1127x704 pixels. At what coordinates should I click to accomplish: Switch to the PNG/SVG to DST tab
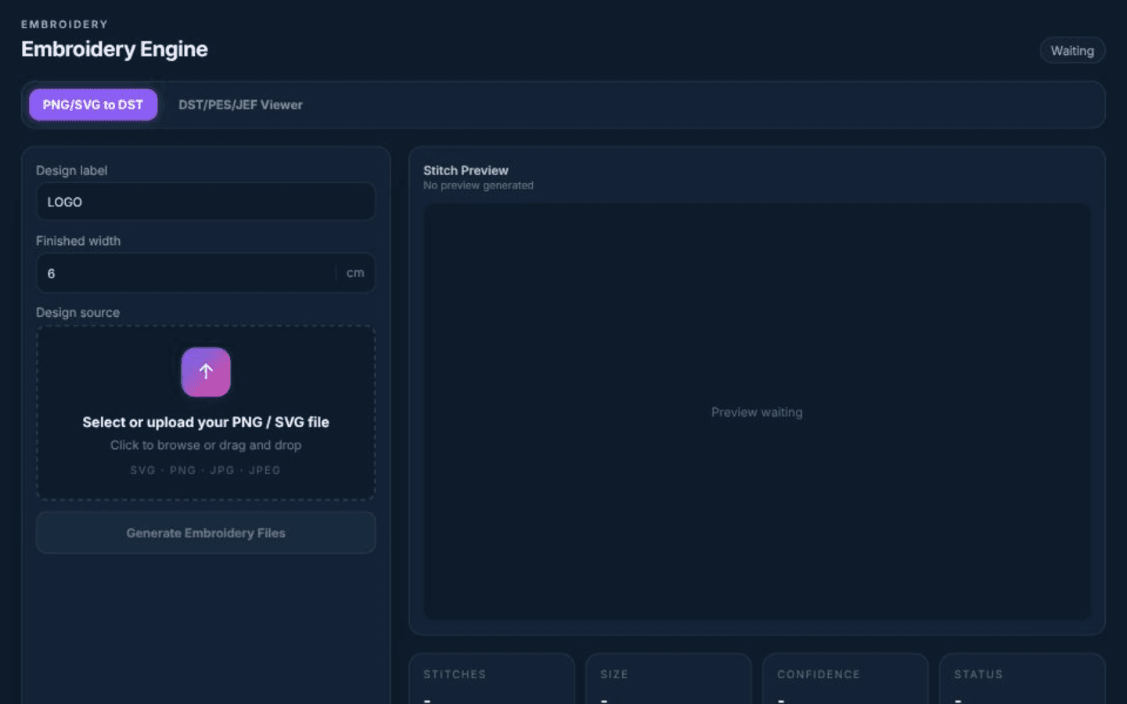coord(93,105)
